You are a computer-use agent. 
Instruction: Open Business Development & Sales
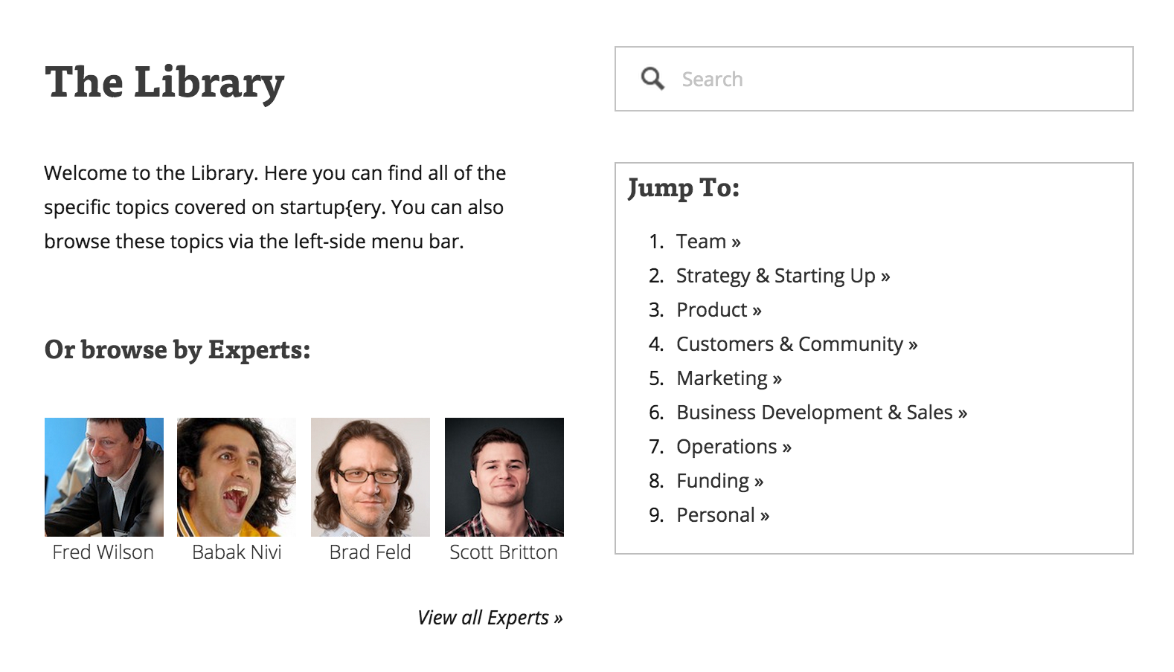(x=814, y=412)
